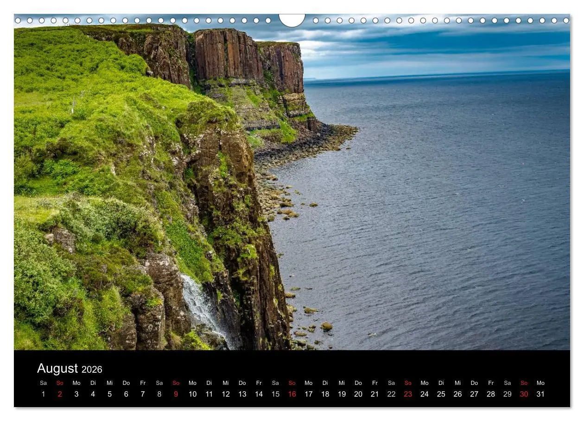Image resolution: width=584 pixels, height=421 pixels.
Task: Click the "Do" label above date 27
Action: 474,383
